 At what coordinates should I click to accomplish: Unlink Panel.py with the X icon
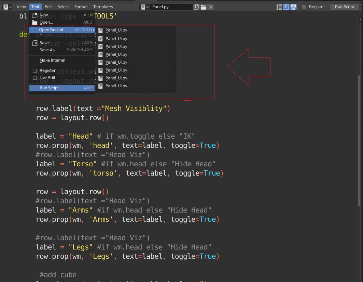click(x=211, y=7)
